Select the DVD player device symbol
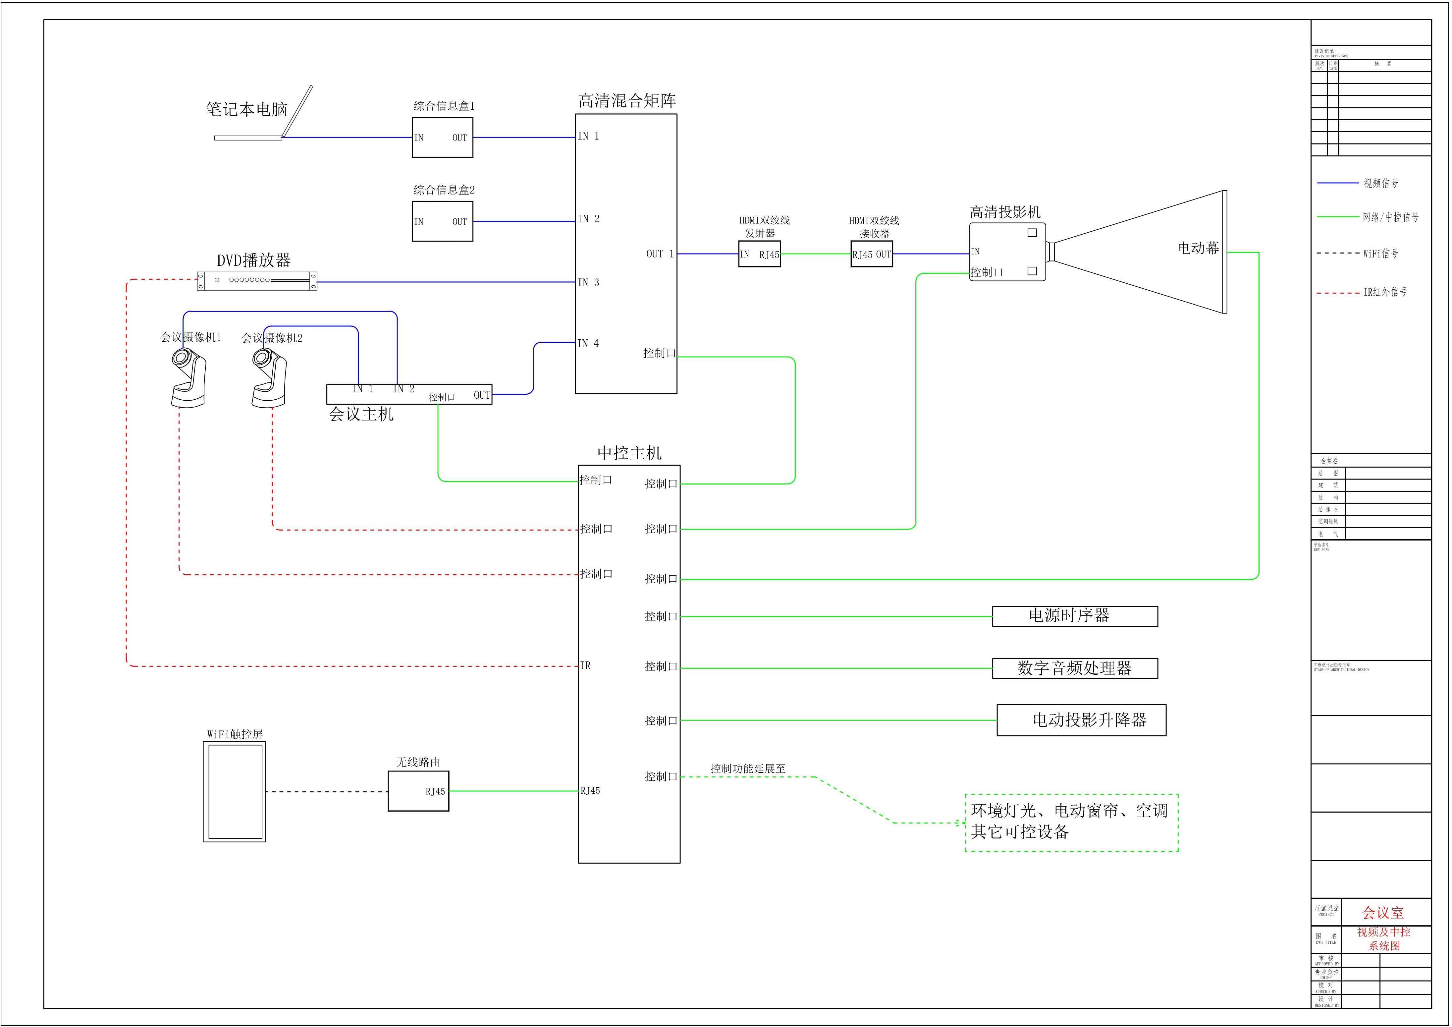Viewport: 1452px width, 1027px height. [257, 281]
